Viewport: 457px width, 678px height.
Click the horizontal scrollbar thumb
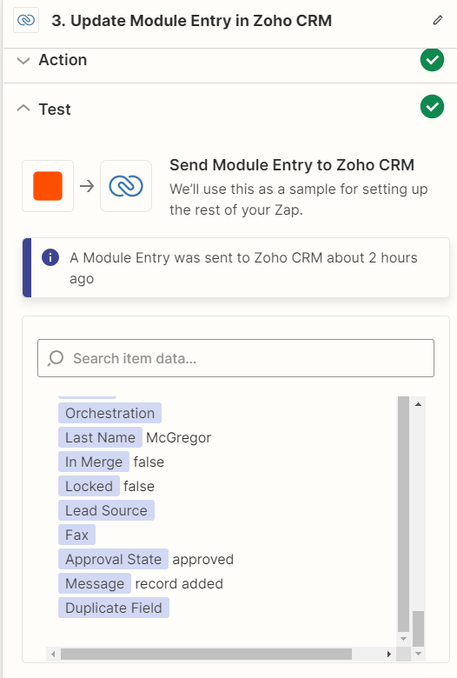[x=206, y=654]
